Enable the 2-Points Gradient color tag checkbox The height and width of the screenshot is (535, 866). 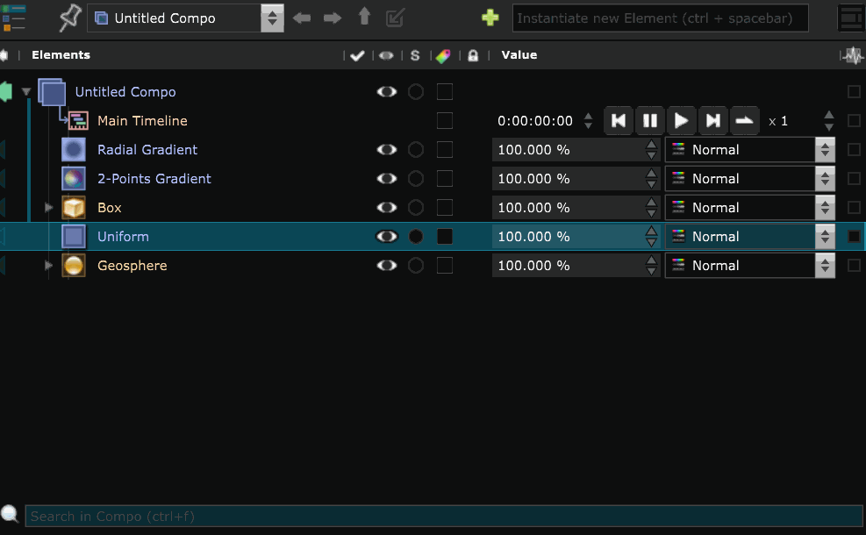[x=445, y=179]
